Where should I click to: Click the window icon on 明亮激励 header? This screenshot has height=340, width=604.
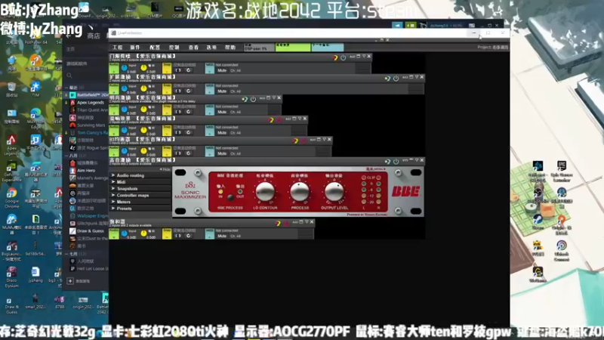(x=269, y=98)
